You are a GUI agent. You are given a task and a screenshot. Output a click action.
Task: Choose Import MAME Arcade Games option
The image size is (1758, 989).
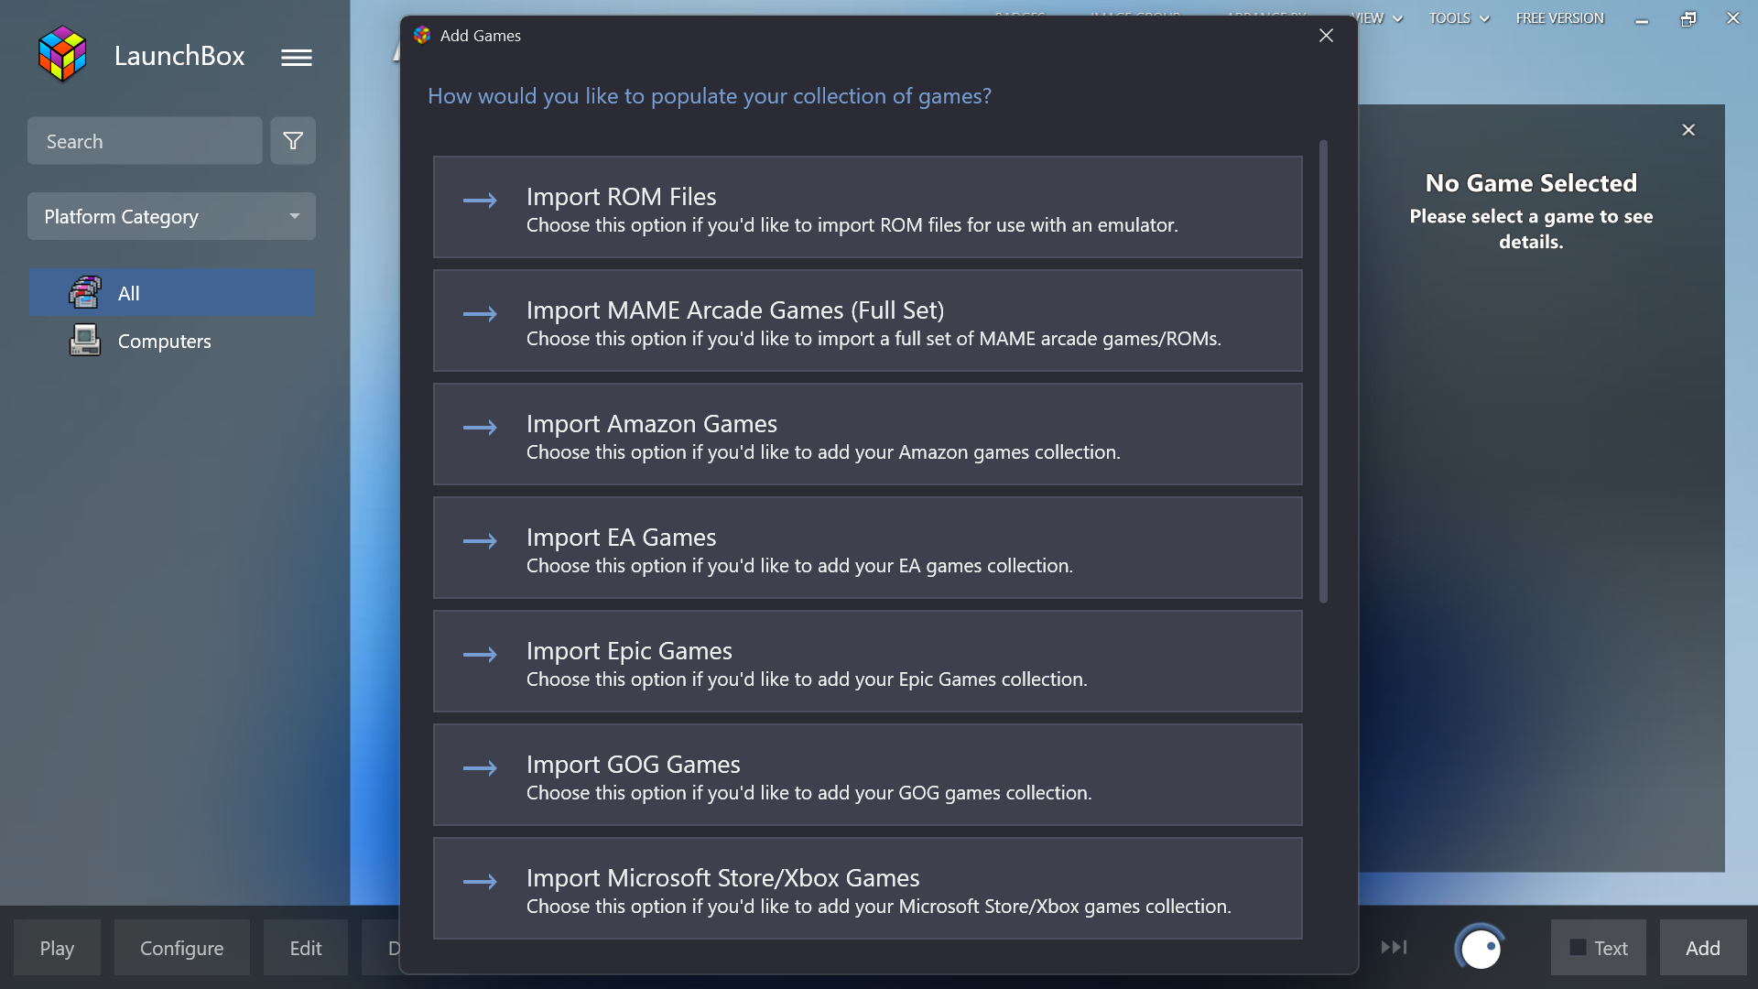[x=867, y=321]
